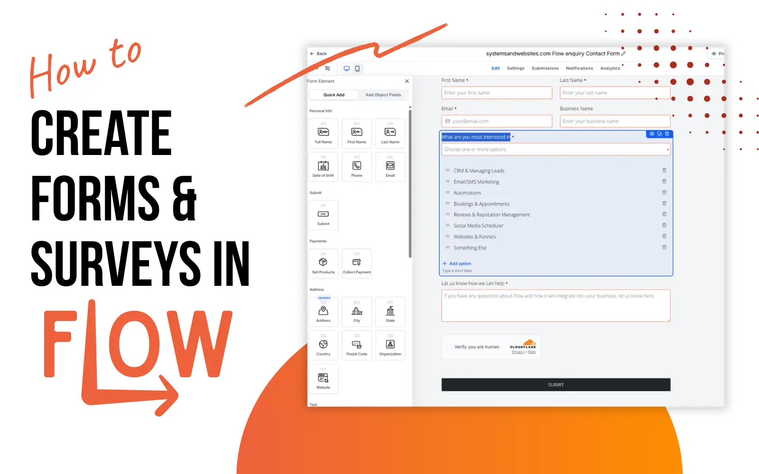Add the Phone element
The width and height of the screenshot is (759, 474).
click(357, 167)
